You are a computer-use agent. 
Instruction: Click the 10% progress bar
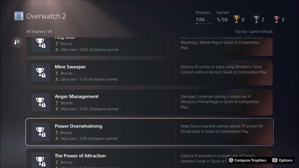pos(204,24)
